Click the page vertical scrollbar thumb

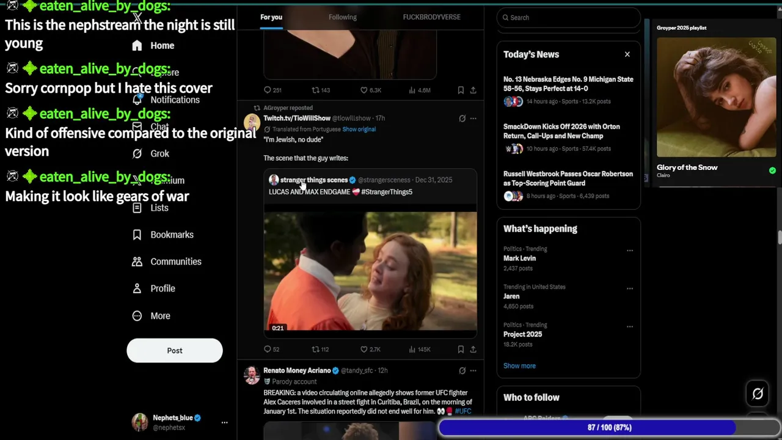pyautogui.click(x=780, y=237)
